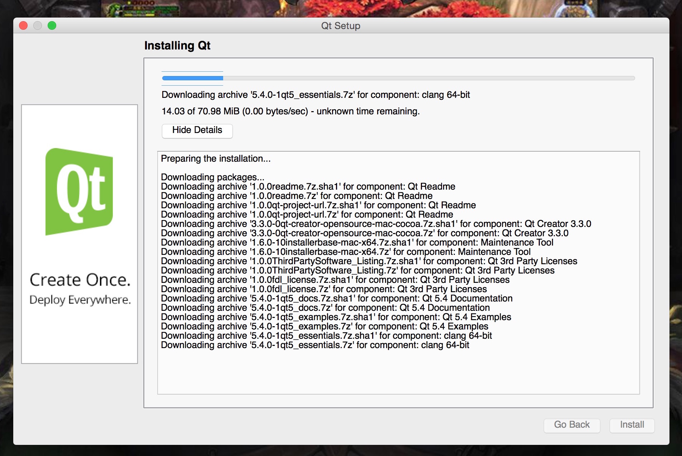Select the qt5_docs.7z.sha1 Documentation log line
The image size is (682, 456).
(337, 298)
